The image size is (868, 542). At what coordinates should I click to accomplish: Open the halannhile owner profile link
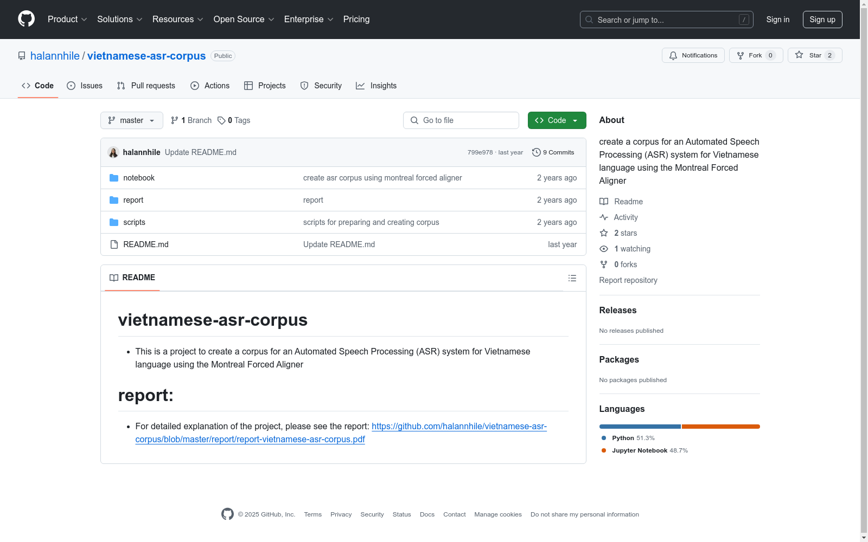coord(55,56)
